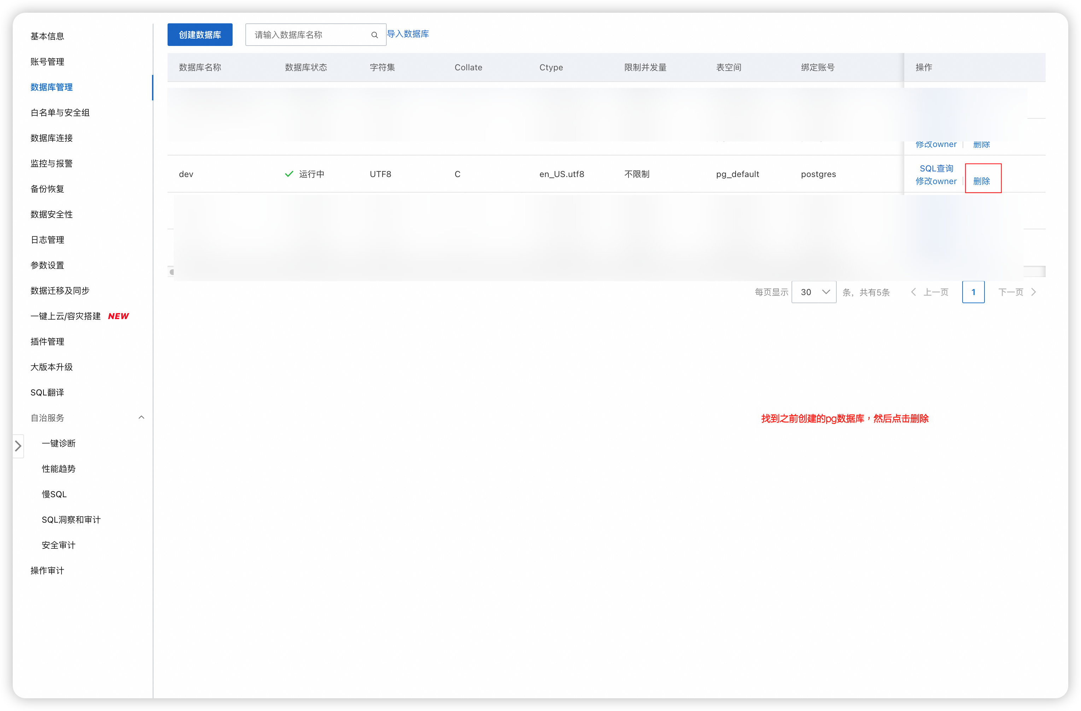1081x711 pixels.
Task: Open the 每页显示 page size dropdown
Action: [813, 292]
